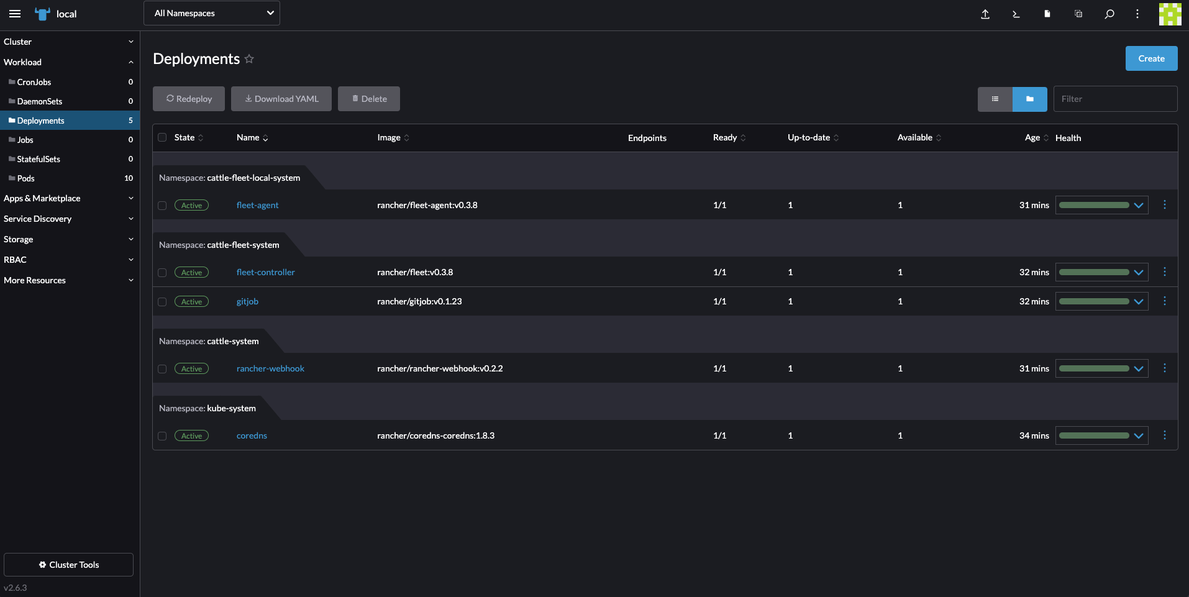Open row actions menu for fleet-agent

(x=1165, y=205)
